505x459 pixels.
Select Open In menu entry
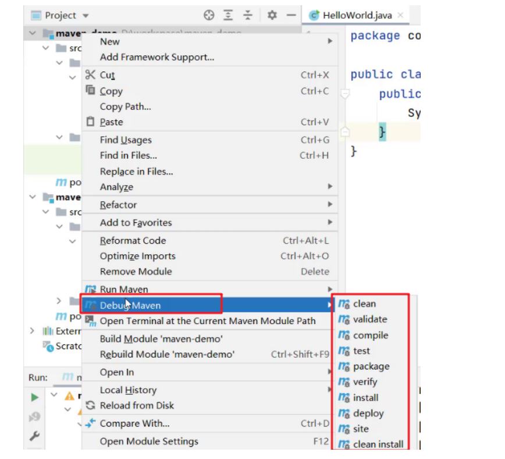point(208,372)
